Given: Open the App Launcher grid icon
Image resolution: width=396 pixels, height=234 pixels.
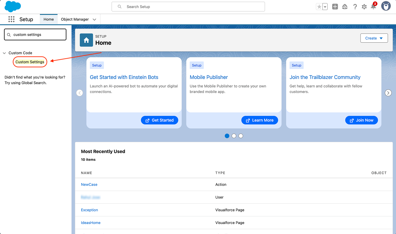Looking at the screenshot, I should (11, 19).
